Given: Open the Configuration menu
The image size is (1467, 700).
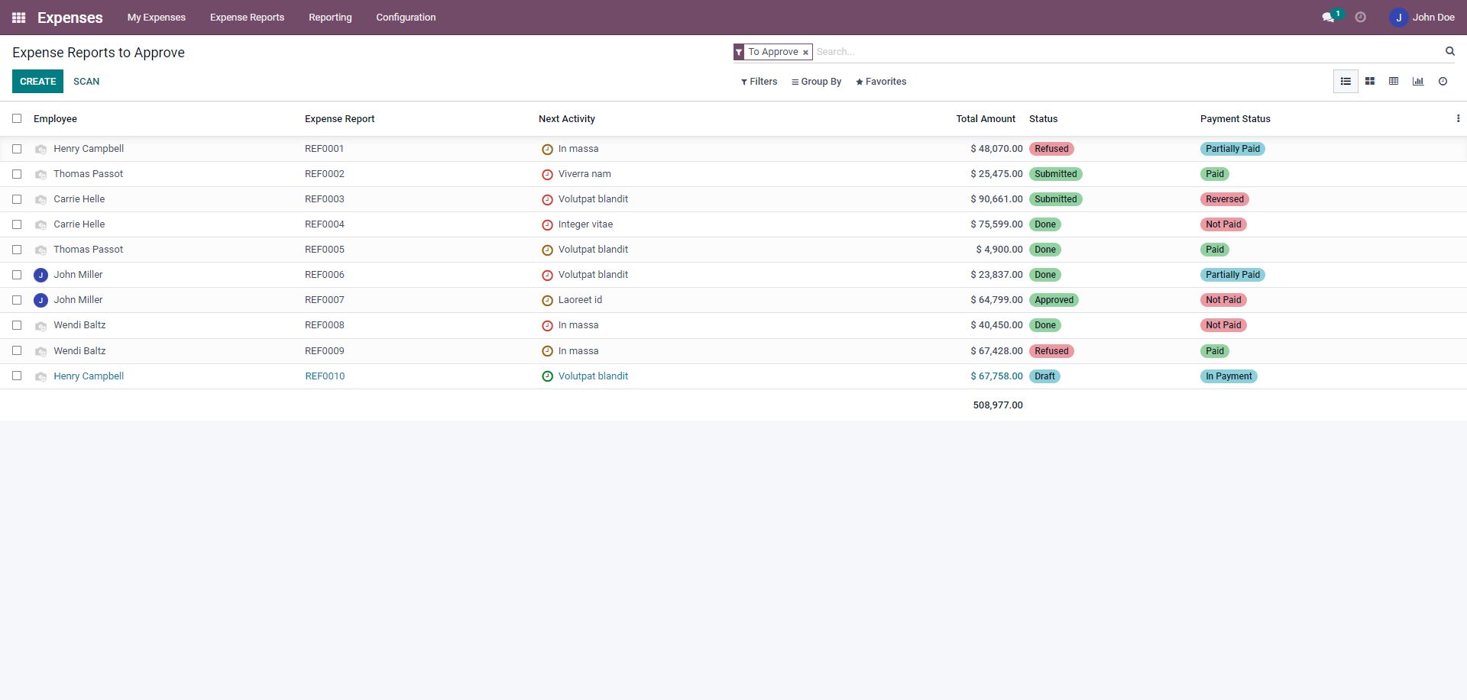Looking at the screenshot, I should coord(406,18).
